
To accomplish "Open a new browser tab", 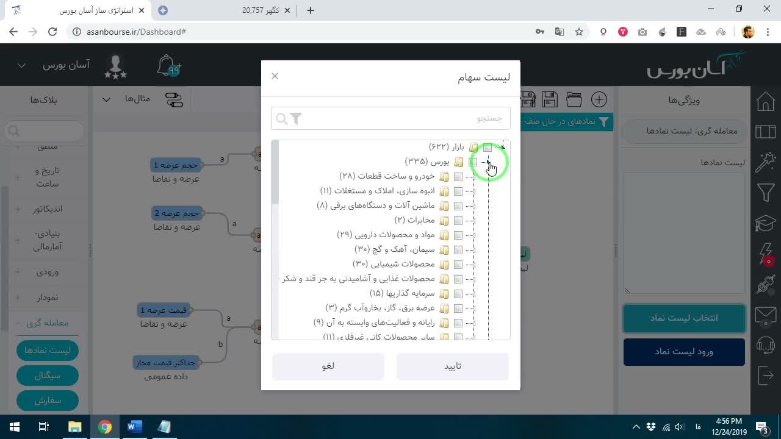I will (311, 10).
